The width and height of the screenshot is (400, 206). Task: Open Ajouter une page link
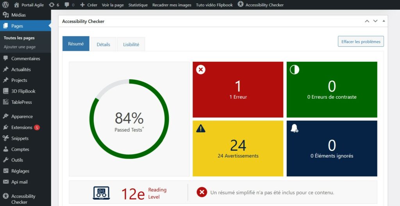click(20, 47)
